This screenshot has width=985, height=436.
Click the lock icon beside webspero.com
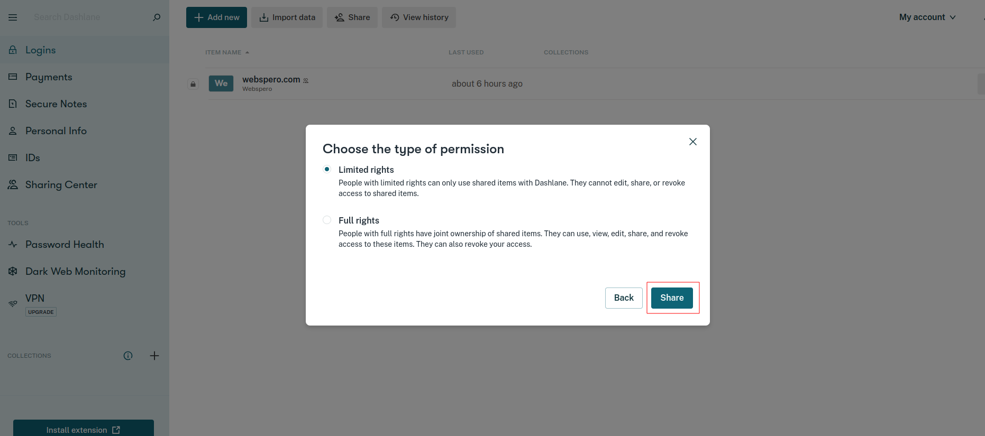(193, 84)
